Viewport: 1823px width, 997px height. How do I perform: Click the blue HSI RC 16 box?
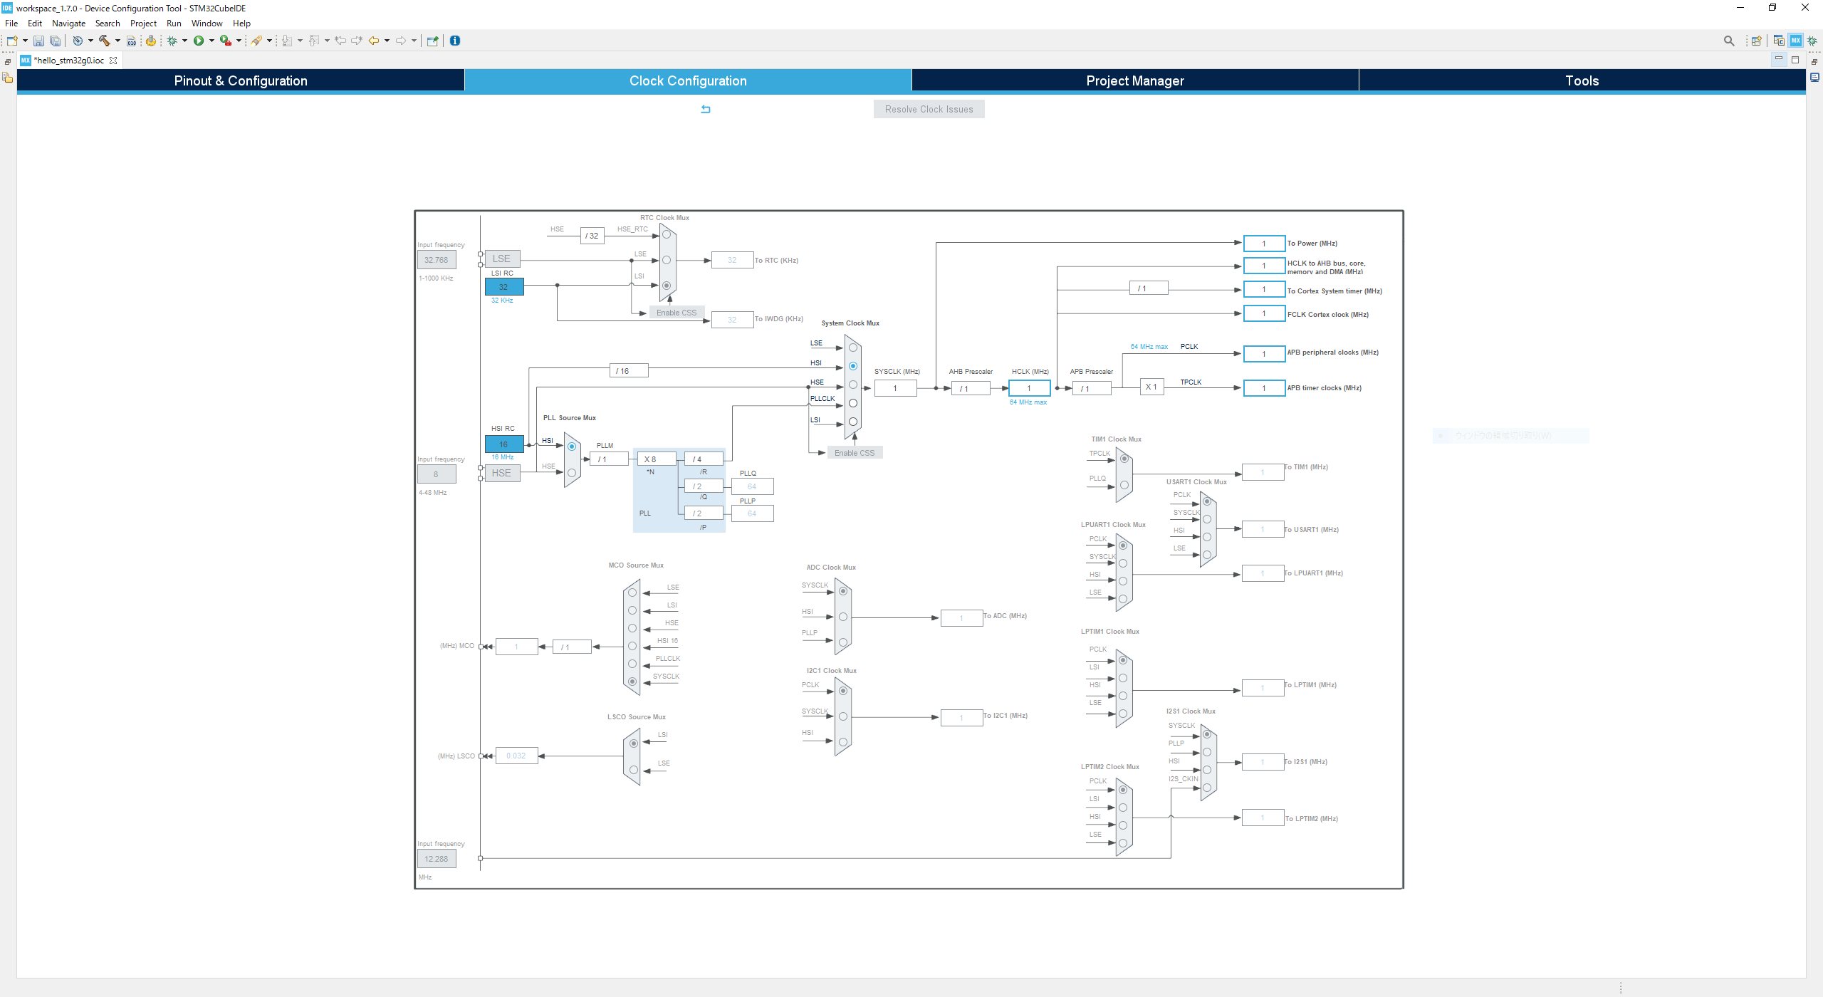coord(504,444)
